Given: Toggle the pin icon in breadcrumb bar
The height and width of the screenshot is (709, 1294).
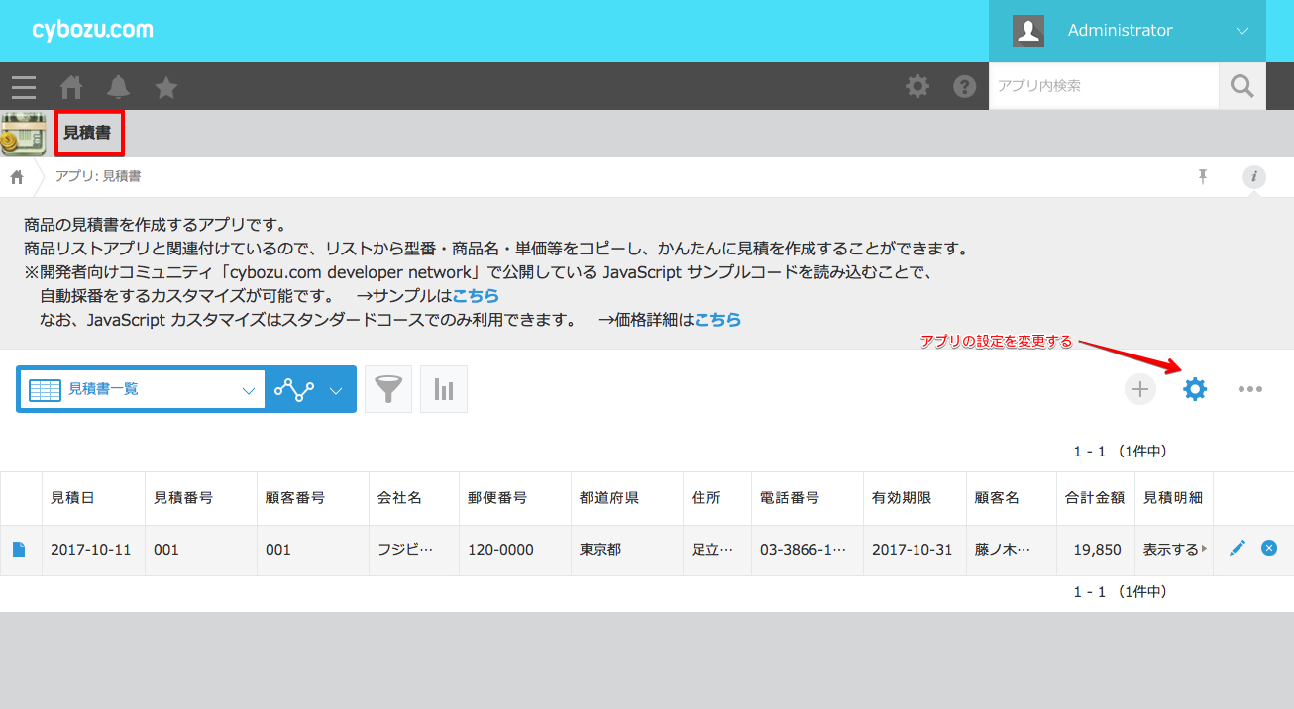Looking at the screenshot, I should [1203, 176].
